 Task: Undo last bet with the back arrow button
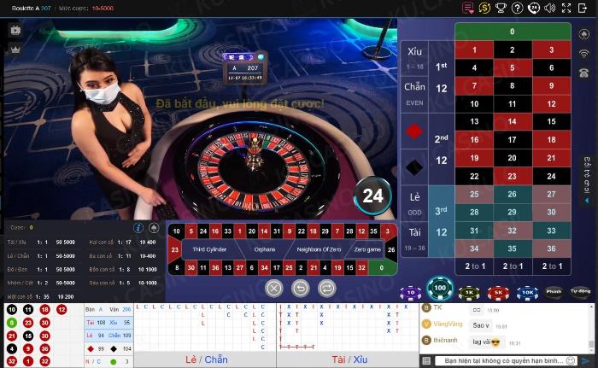coord(301,289)
